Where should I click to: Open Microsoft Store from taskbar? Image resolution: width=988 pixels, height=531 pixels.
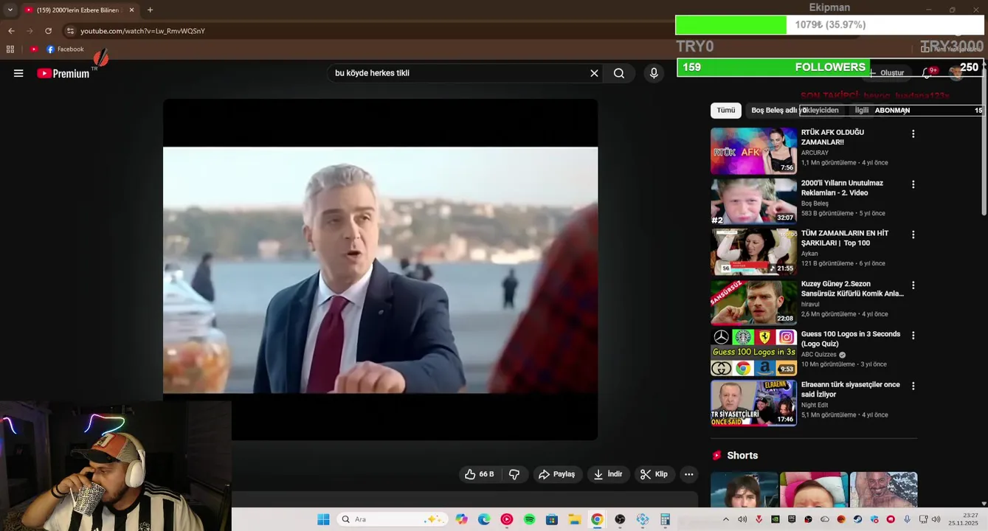552,519
